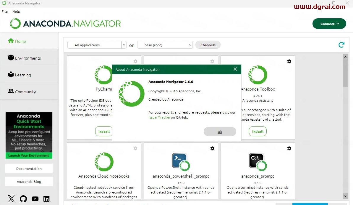This screenshot has height=205, width=353.
Task: Open the Help menu
Action: pyautogui.click(x=16, y=12)
